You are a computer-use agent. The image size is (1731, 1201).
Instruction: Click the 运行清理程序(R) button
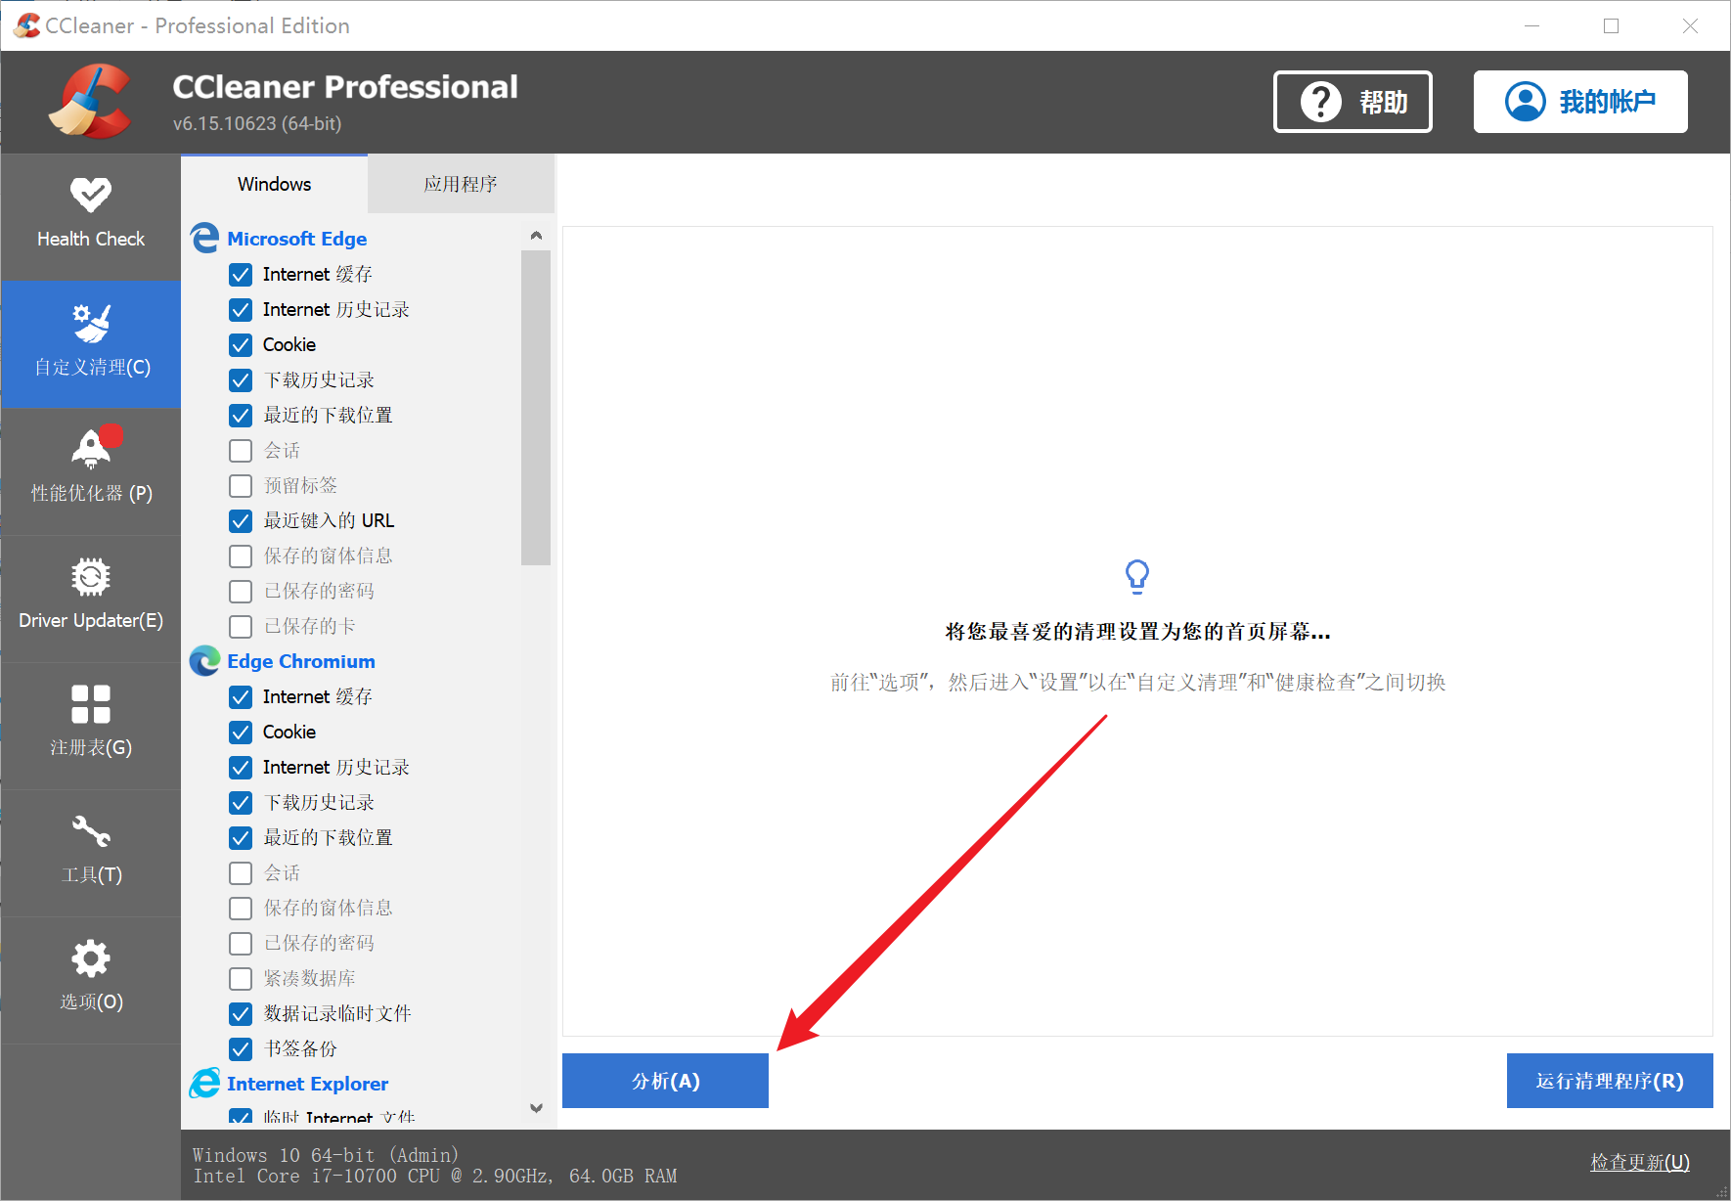point(1609,1081)
